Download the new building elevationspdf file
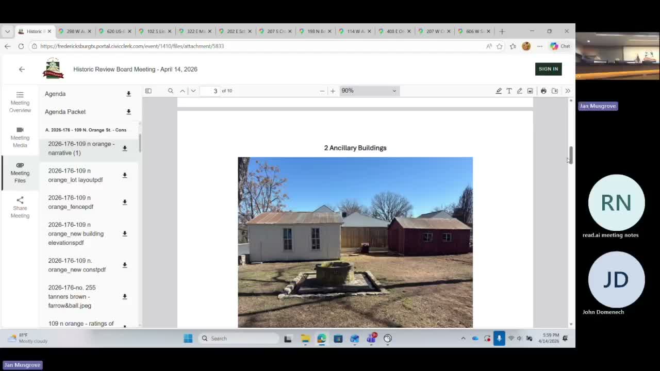This screenshot has height=371, width=660. [125, 234]
